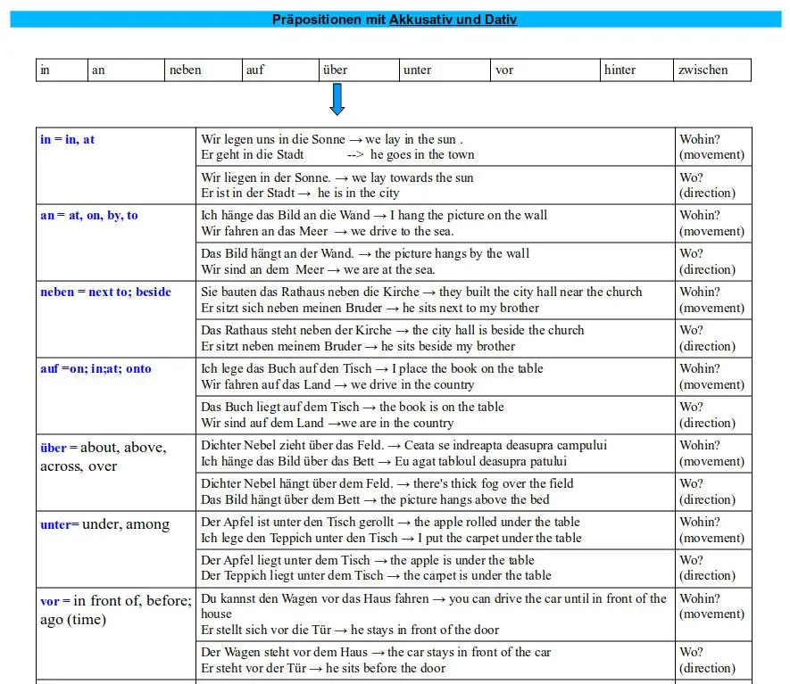
Task: Click the 'auf =on; in;at; onto' heading
Action: [x=96, y=368]
